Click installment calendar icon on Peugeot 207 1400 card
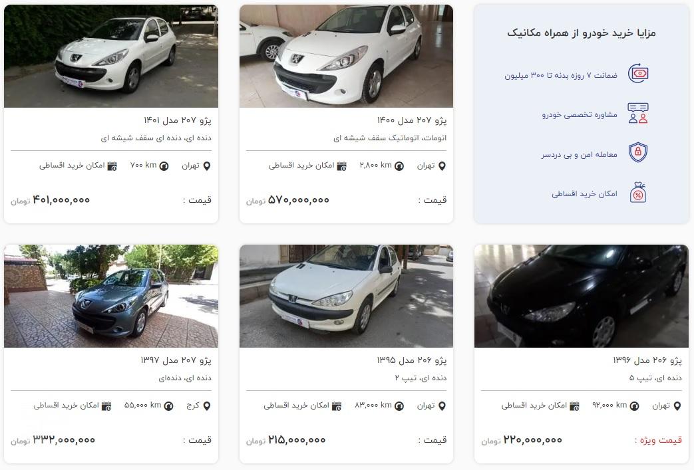694x470 pixels. click(341, 166)
